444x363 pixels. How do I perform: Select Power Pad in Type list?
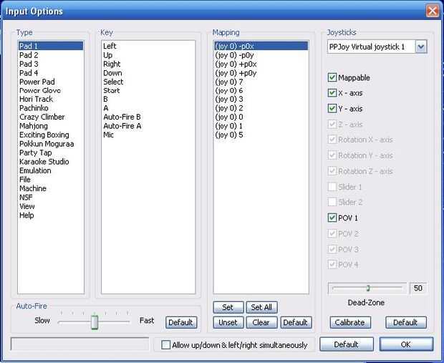pos(51,82)
